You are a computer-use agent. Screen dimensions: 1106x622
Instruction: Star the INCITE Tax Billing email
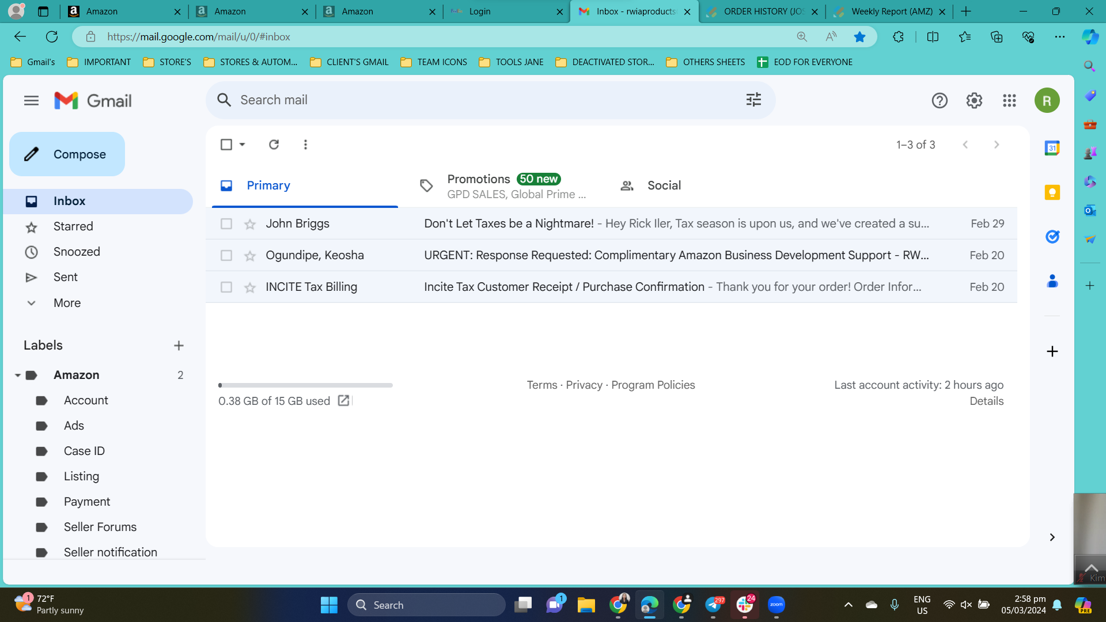tap(249, 287)
